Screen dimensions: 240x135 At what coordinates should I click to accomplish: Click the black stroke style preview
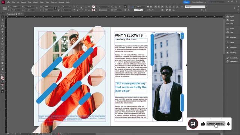click(103, 10)
